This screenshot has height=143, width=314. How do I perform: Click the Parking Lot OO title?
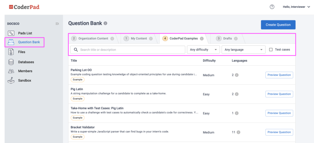pyautogui.click(x=81, y=70)
